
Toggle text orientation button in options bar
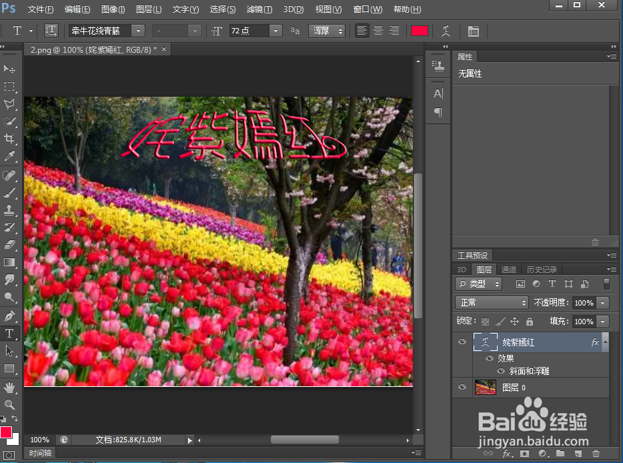(51, 31)
